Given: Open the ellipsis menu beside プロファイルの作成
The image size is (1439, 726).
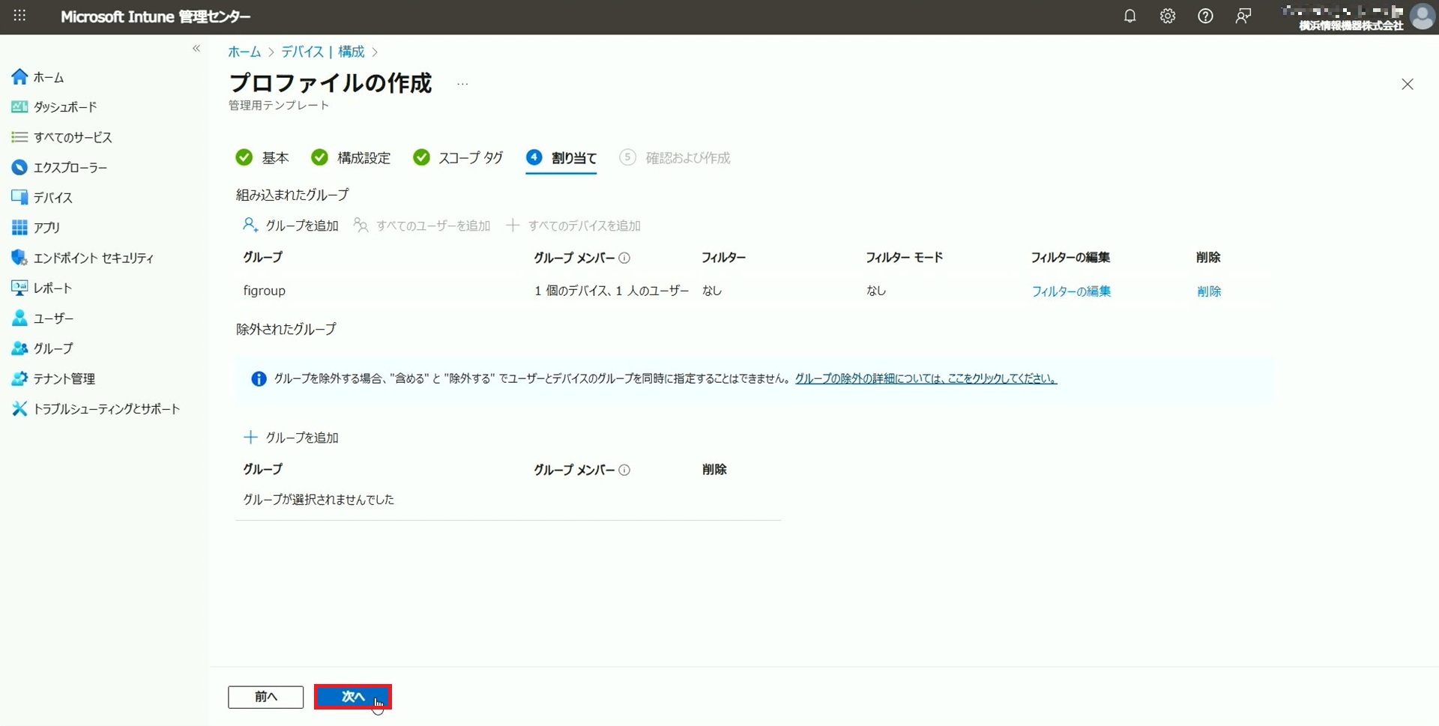Looking at the screenshot, I should point(462,84).
